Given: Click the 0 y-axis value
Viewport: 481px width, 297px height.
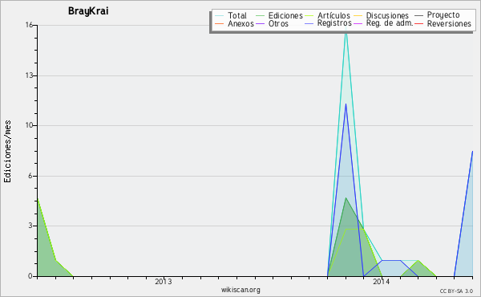Looking at the screenshot, I should (30, 276).
